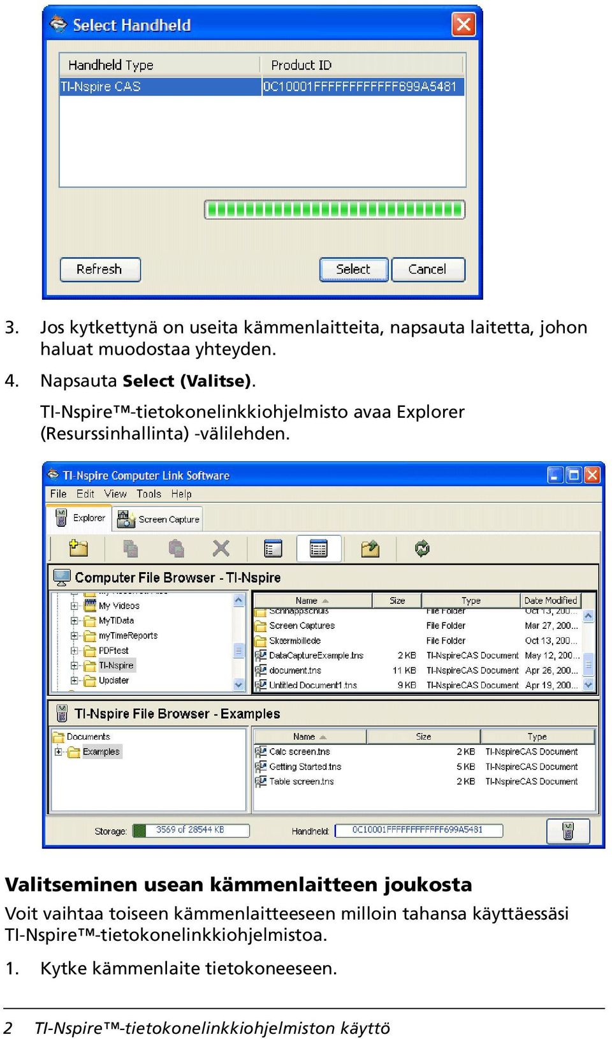Click the document.tns file icon
Viewport: 612px width, 1039px height.
(x=260, y=670)
